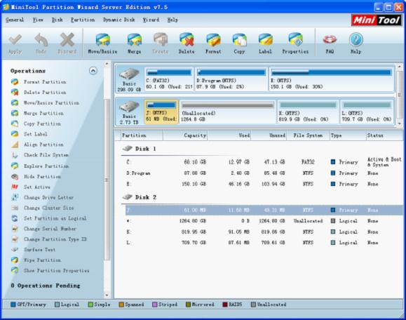Open the Dynamic Disk menu
406x320 pixels.
click(x=119, y=20)
